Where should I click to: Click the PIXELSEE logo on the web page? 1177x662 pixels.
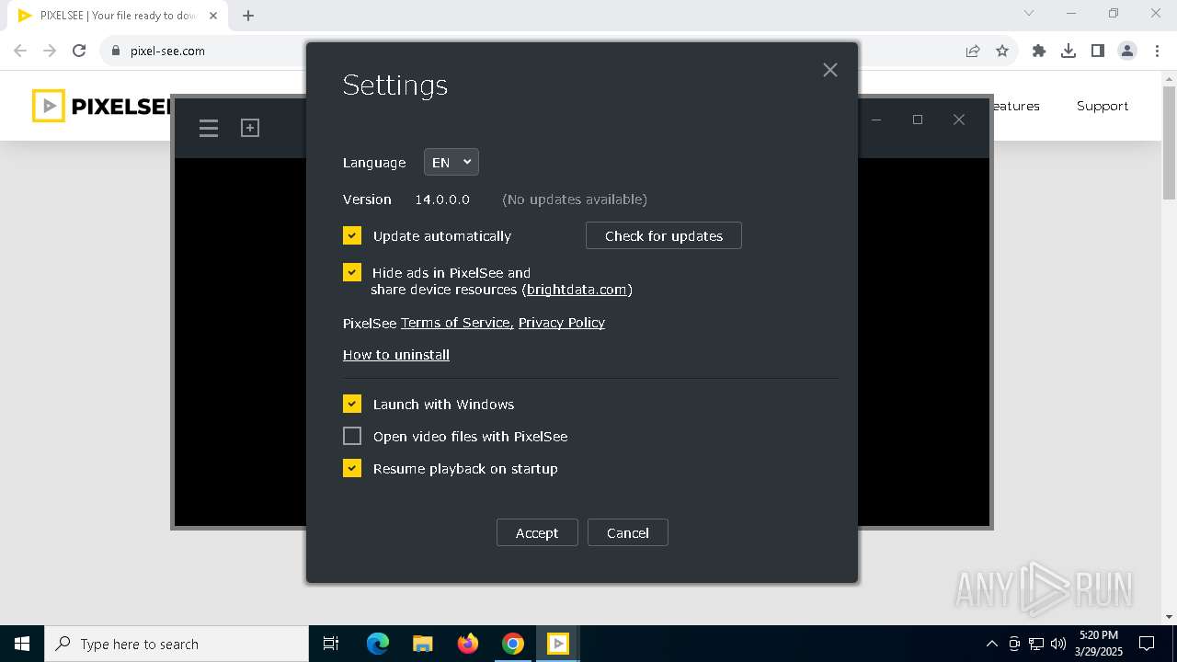102,106
